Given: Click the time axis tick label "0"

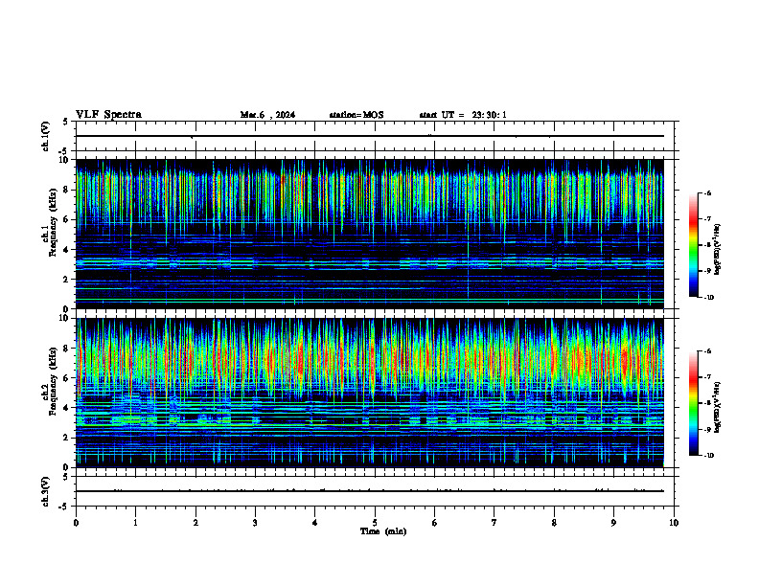Looking at the screenshot, I should [x=76, y=523].
